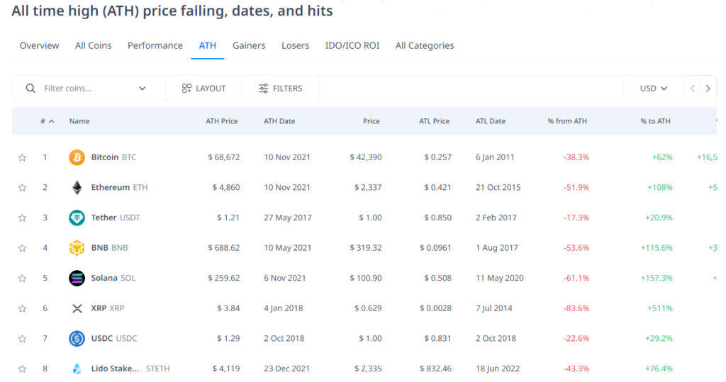Click the Solana logo icon
This screenshot has width=726, height=382.
[x=77, y=278]
